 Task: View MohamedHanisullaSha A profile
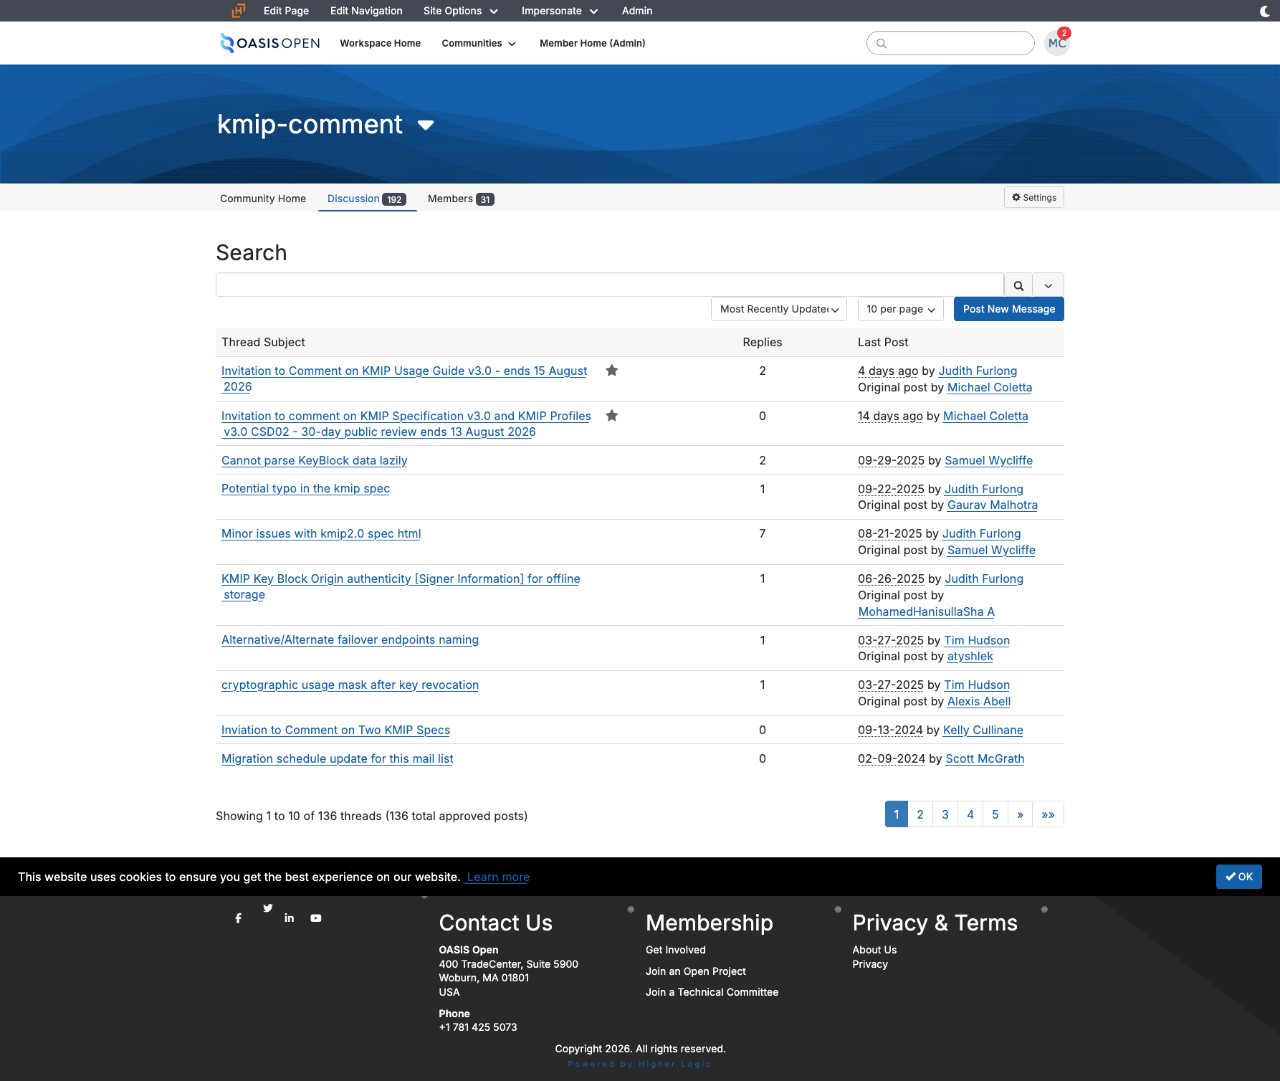click(926, 611)
